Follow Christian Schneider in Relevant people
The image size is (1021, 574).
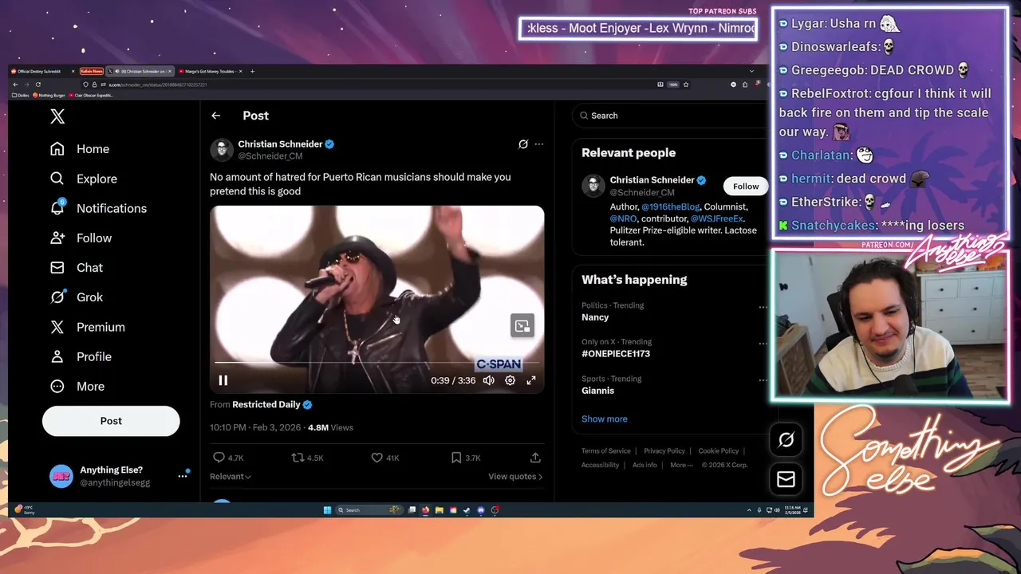coord(746,187)
